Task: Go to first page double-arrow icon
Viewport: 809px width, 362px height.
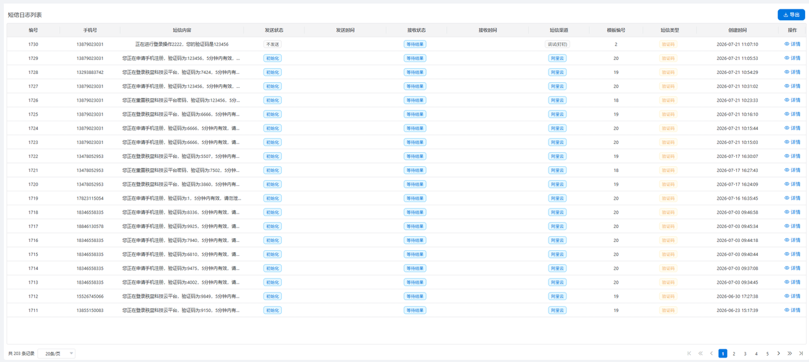Action: click(689, 354)
